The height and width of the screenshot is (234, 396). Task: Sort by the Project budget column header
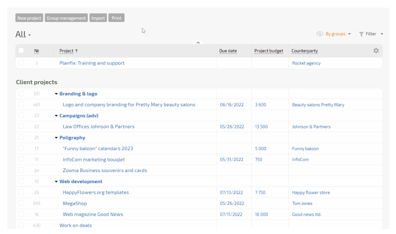point(268,51)
